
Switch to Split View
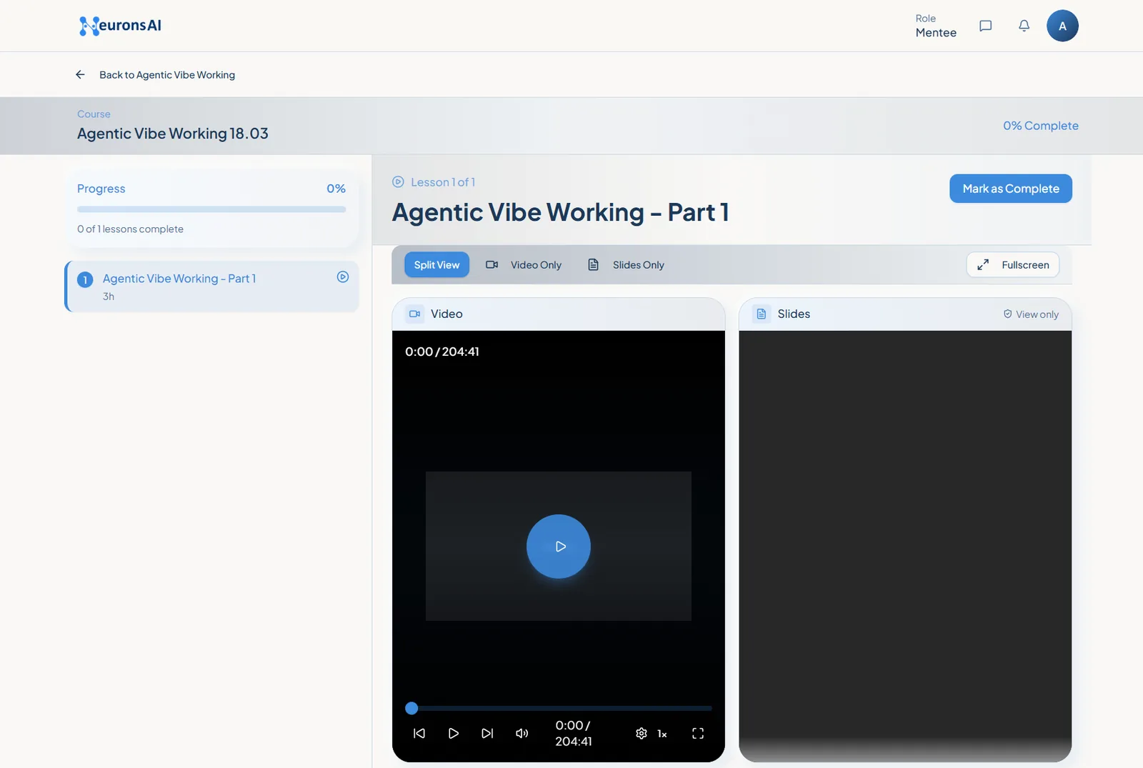tap(437, 264)
